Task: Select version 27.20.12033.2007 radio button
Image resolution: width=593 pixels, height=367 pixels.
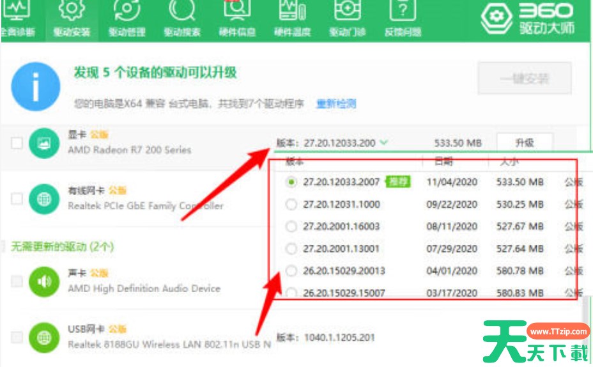Action: 291,182
